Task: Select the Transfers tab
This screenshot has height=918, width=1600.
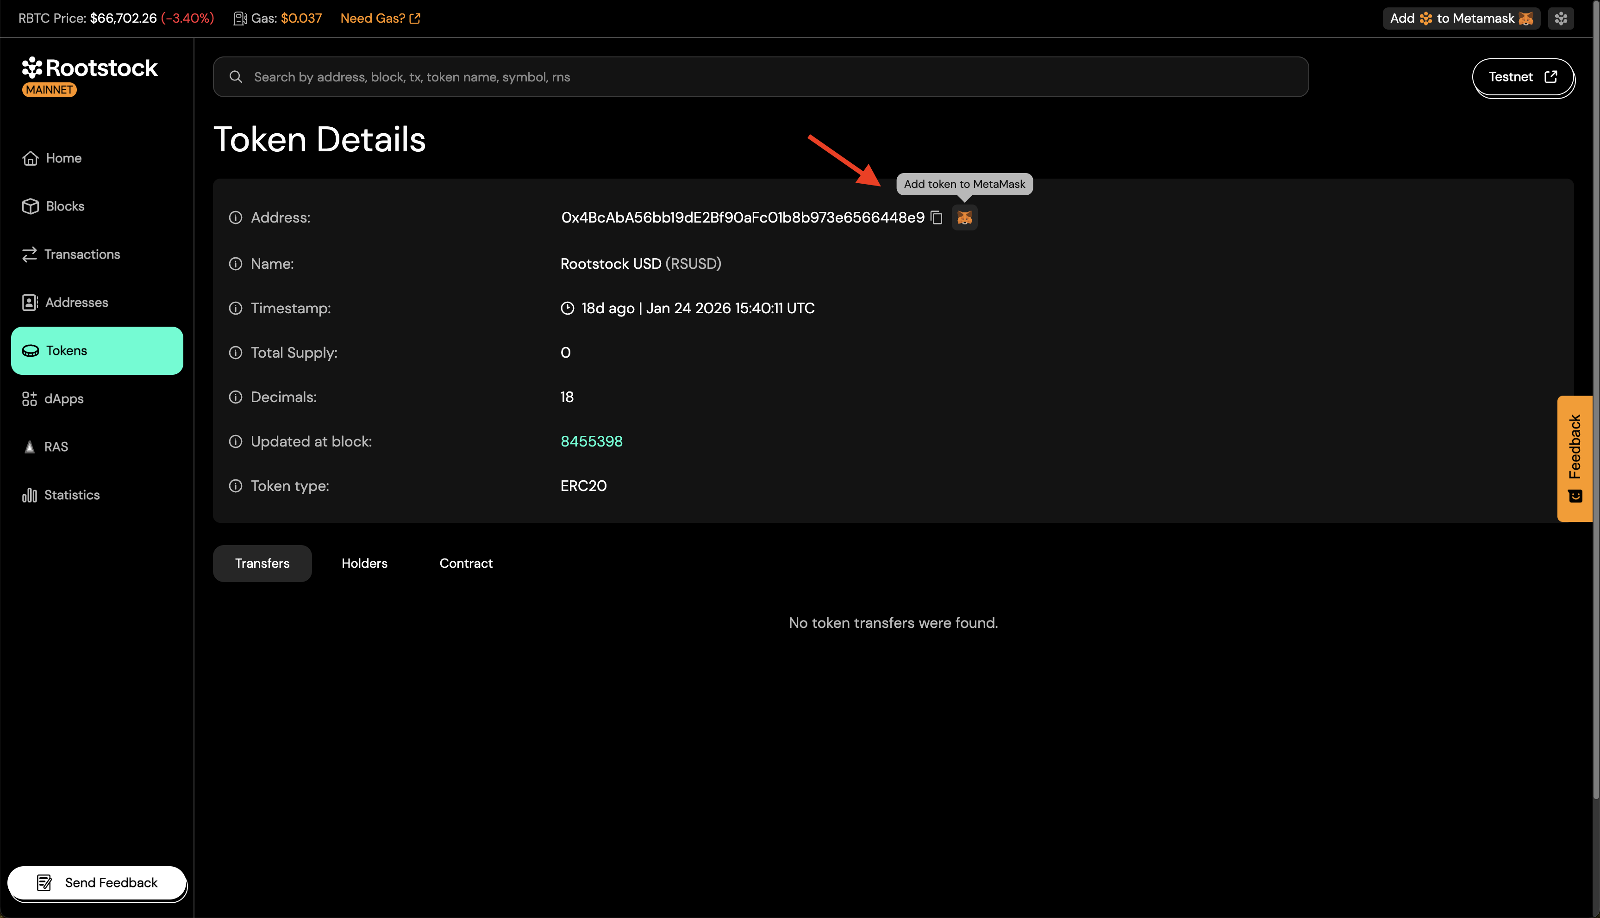Action: 262,563
